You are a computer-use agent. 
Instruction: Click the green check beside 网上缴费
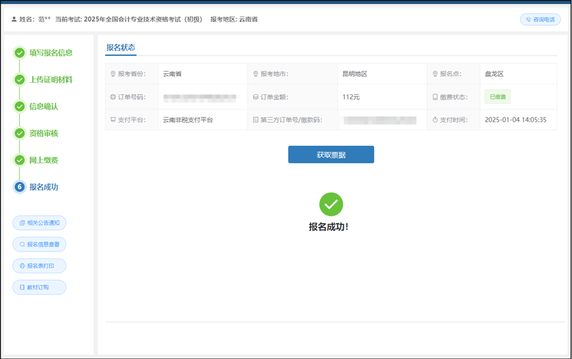click(x=19, y=160)
